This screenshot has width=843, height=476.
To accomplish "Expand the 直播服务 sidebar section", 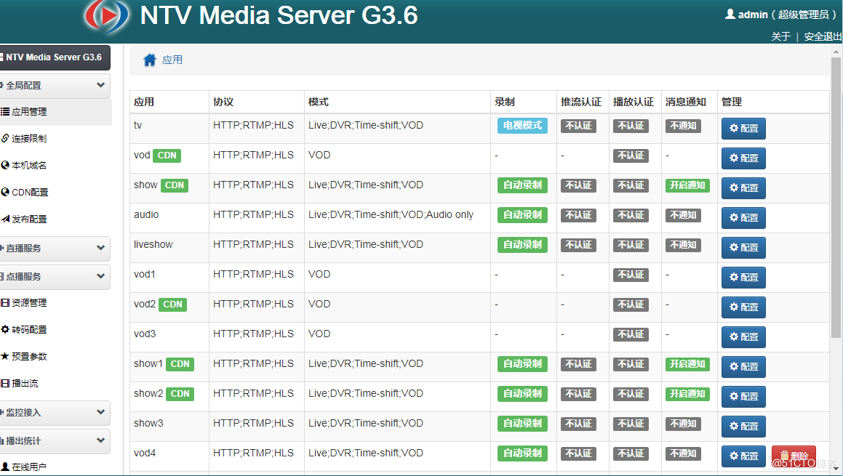I will point(55,248).
